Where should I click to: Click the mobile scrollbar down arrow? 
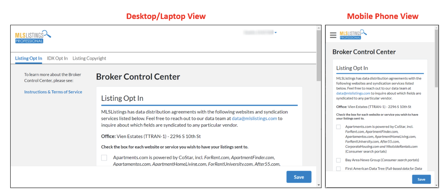tap(436, 185)
